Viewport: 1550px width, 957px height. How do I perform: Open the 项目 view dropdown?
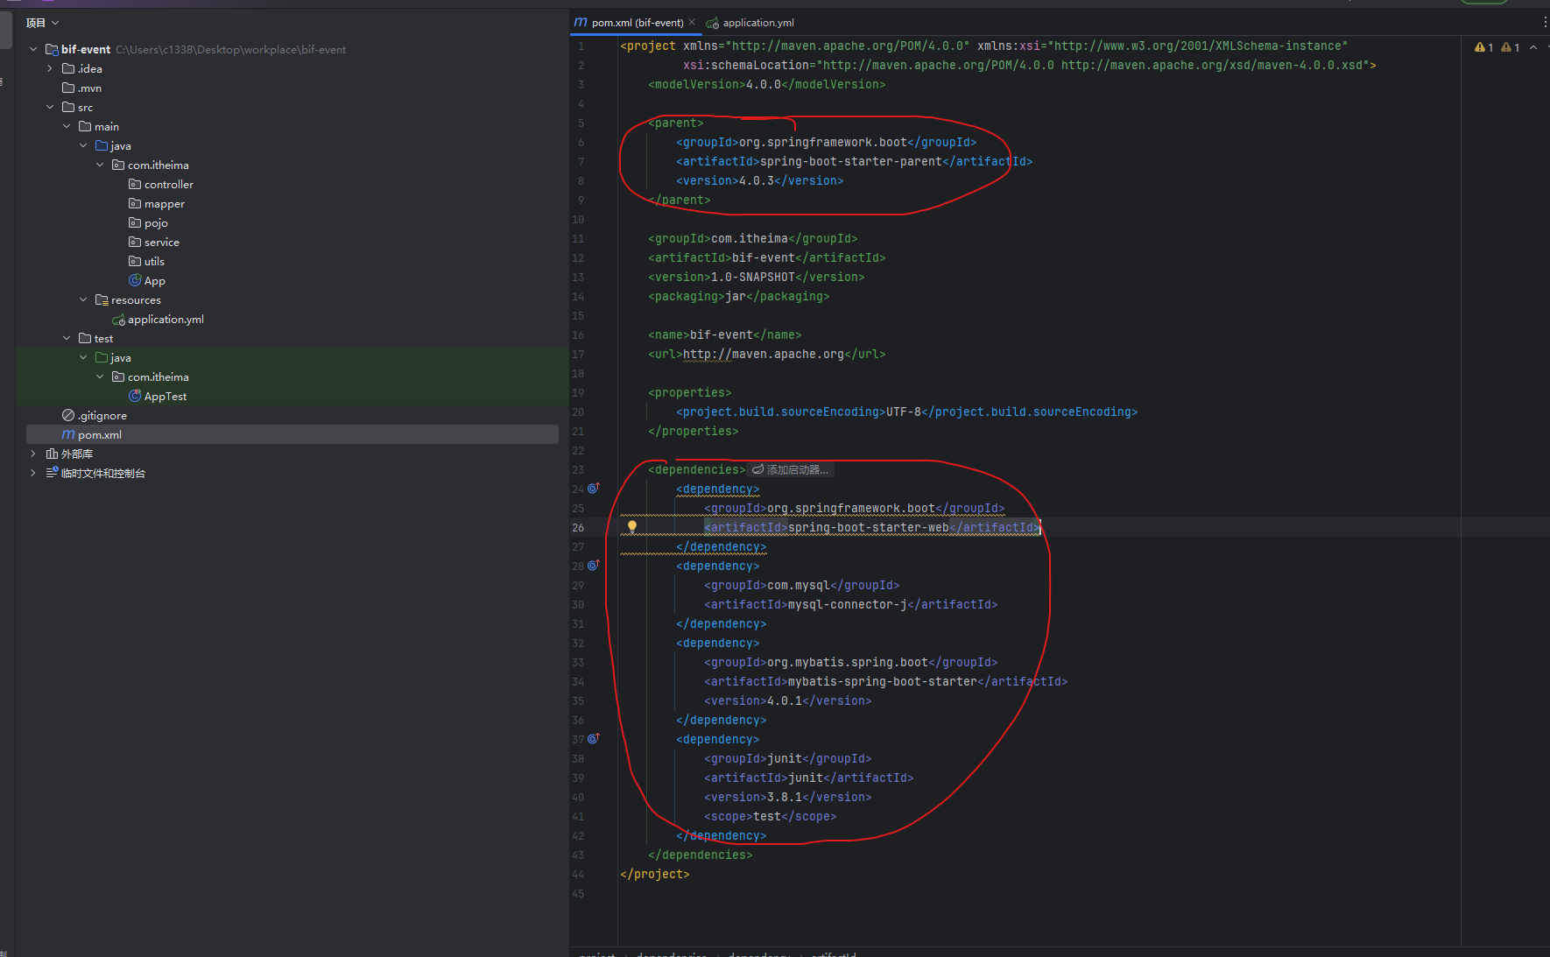(x=43, y=23)
